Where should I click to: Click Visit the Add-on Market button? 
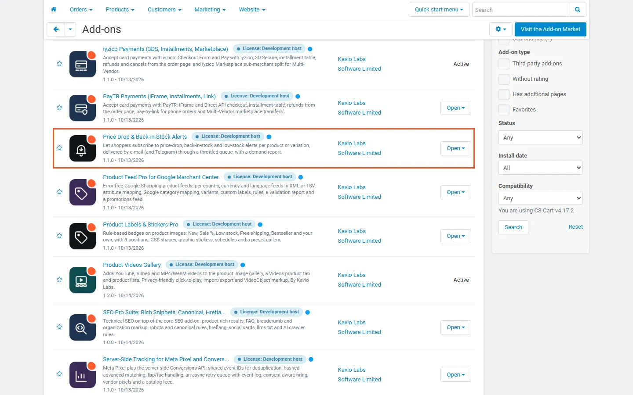pos(550,29)
